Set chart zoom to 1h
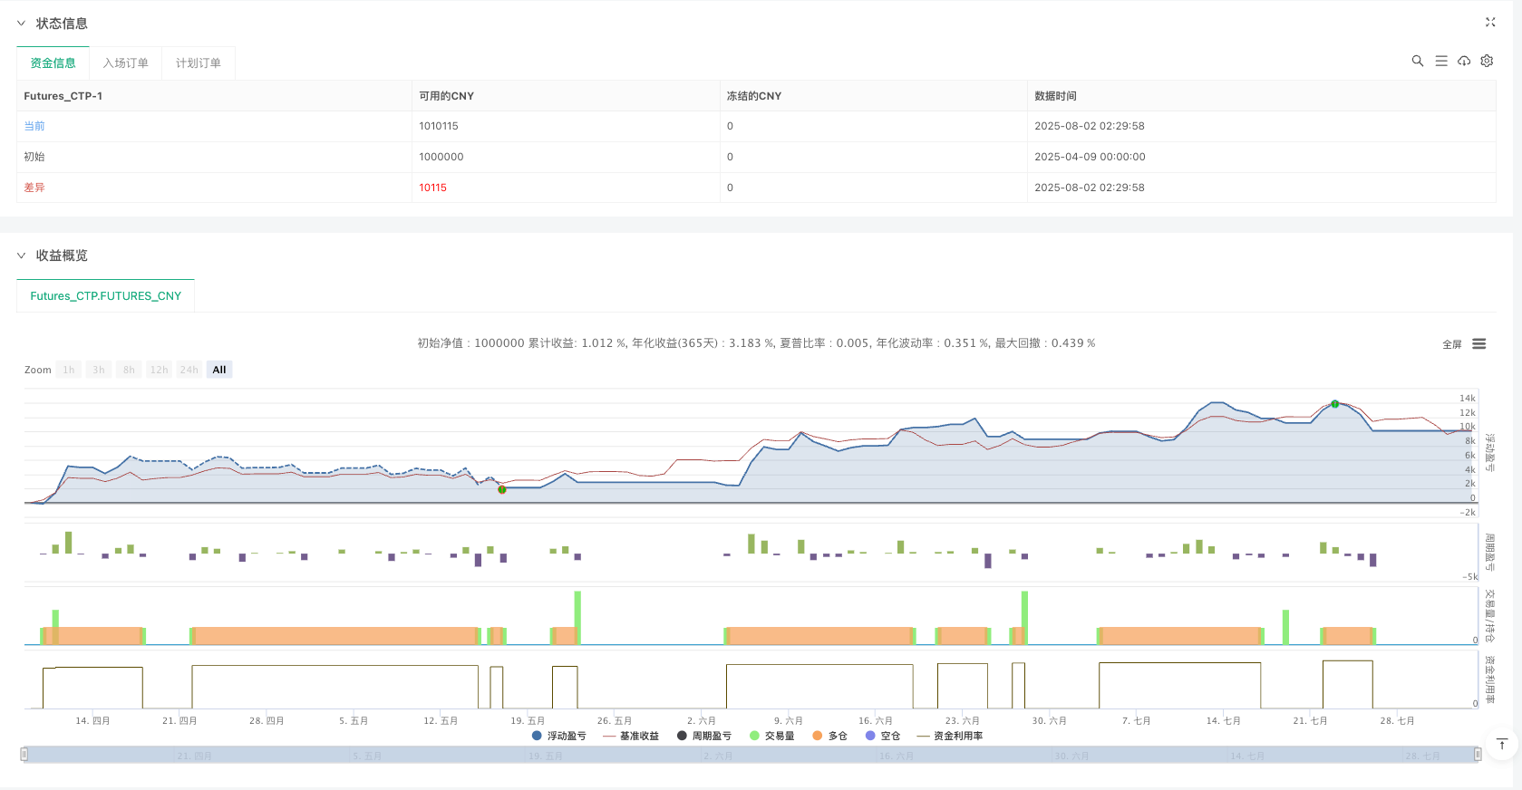1522x790 pixels. click(69, 370)
